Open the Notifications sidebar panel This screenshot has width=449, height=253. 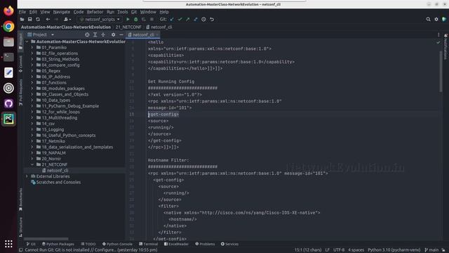[x=445, y=47]
